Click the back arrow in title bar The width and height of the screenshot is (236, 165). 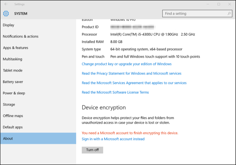point(6,4)
